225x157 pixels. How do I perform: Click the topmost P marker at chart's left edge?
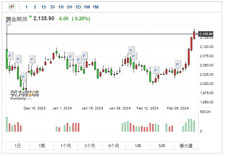7,23
